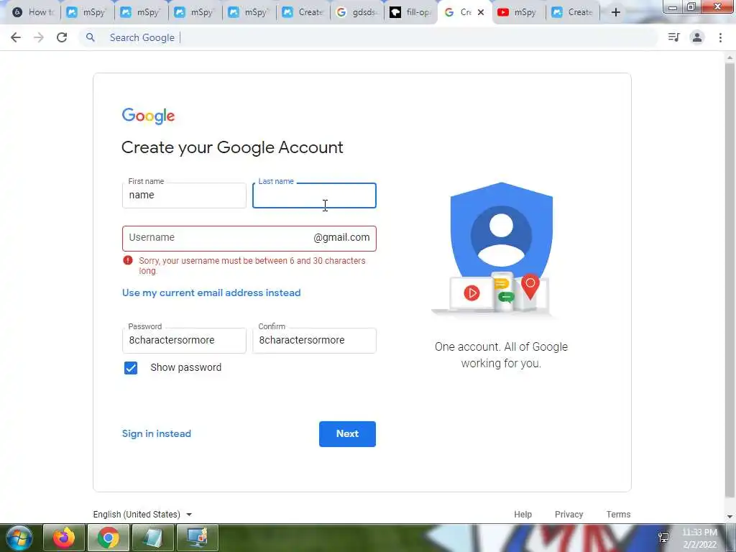Open the Privacy link in the footer
The width and height of the screenshot is (736, 552).
pyautogui.click(x=569, y=515)
